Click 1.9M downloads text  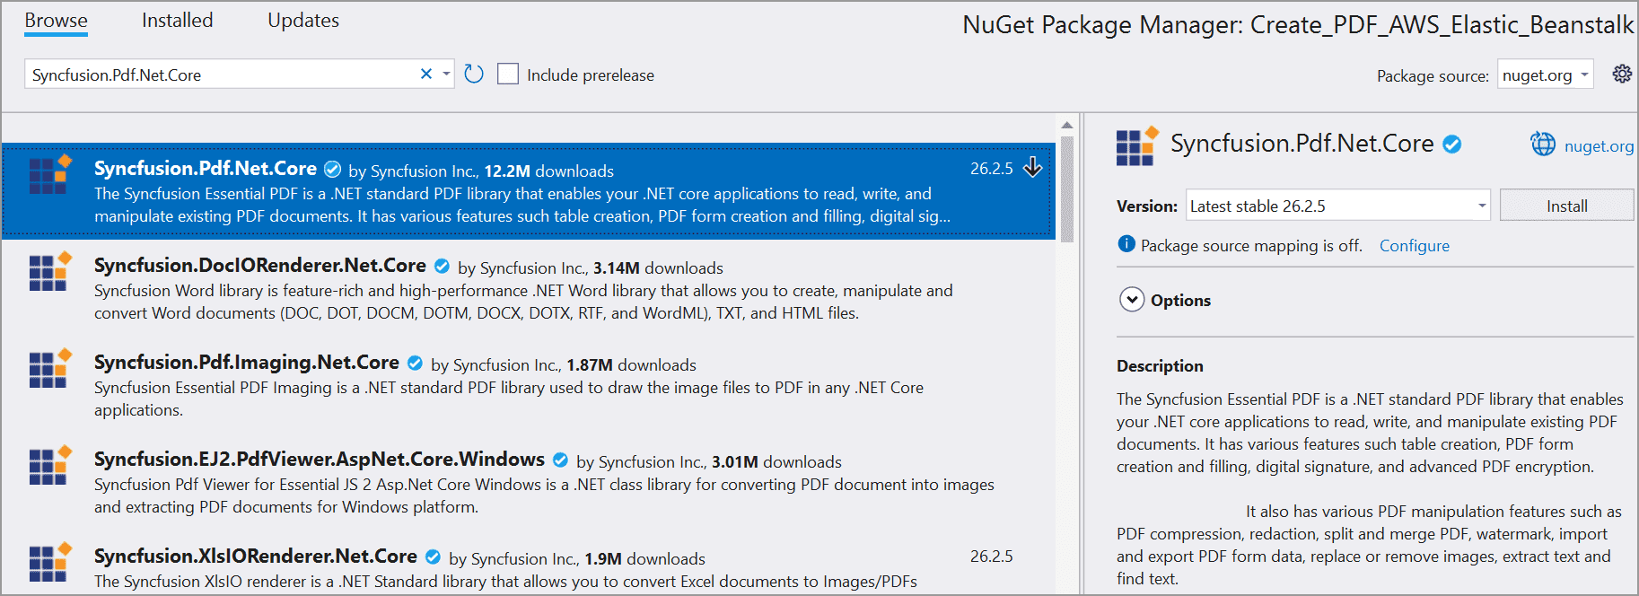pyautogui.click(x=645, y=558)
